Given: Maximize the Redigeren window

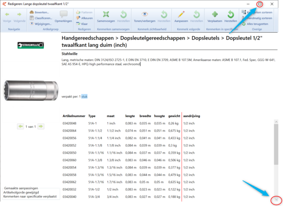Looking at the screenshot, I should coord(260,4).
